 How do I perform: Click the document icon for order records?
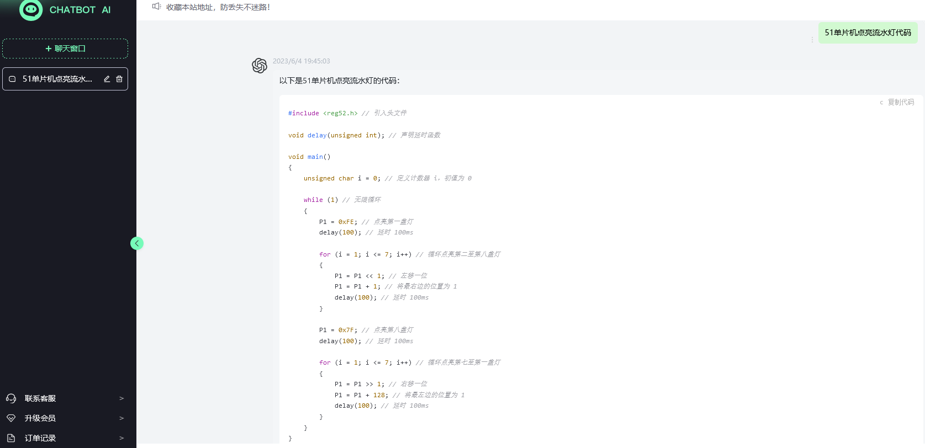11,438
